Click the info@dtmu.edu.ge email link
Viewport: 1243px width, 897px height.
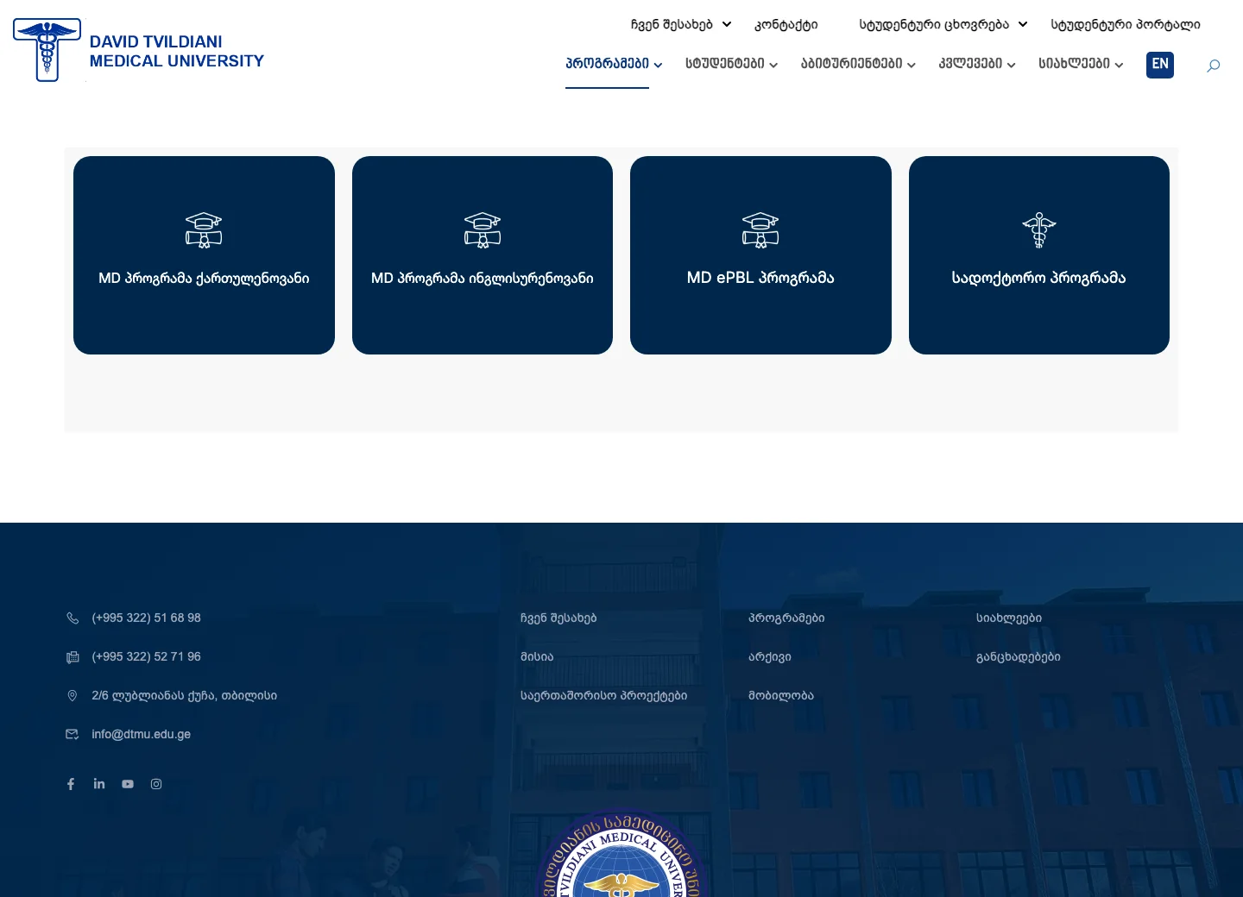click(142, 735)
